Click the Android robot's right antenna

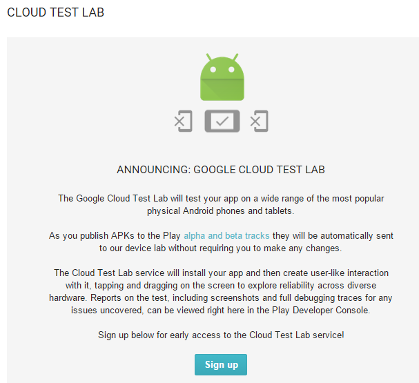(x=235, y=57)
